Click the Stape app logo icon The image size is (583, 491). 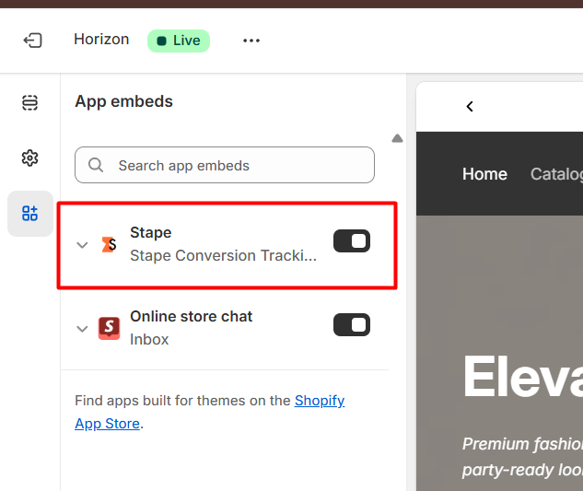[x=109, y=244]
